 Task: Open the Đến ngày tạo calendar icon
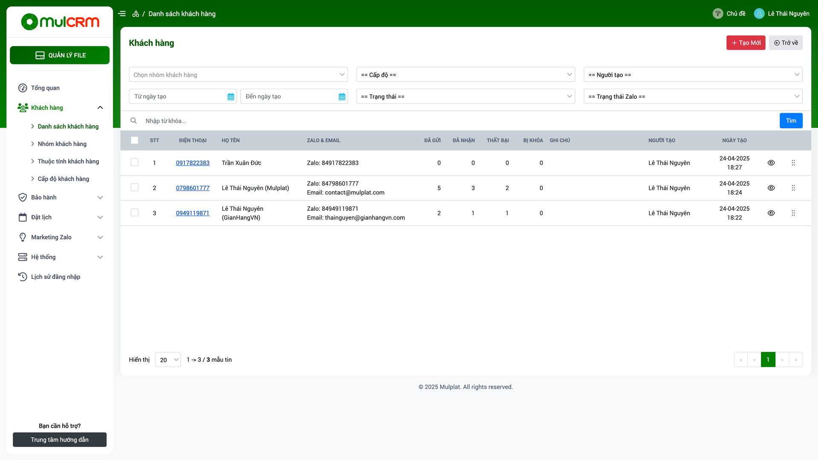(x=342, y=97)
